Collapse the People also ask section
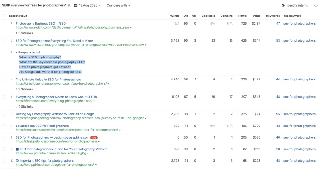 [28, 52]
